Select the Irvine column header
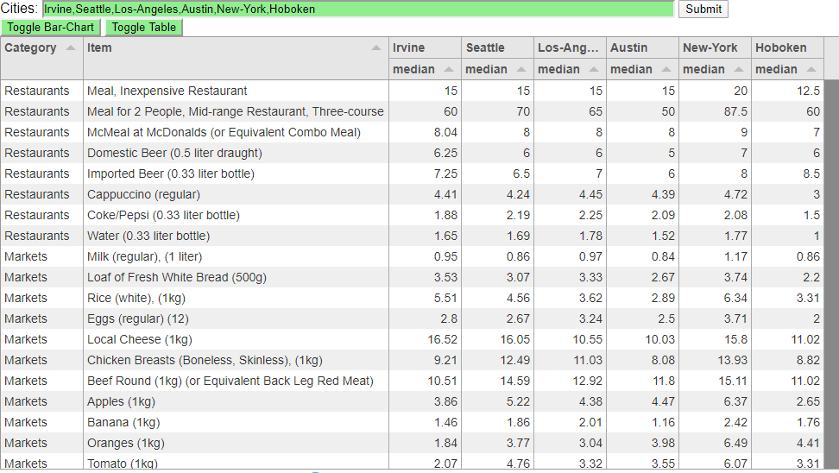The image size is (839, 473). [425, 47]
